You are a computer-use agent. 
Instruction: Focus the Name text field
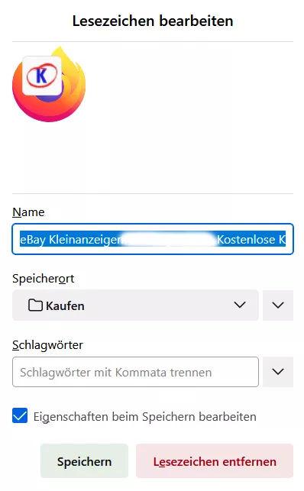click(153, 239)
